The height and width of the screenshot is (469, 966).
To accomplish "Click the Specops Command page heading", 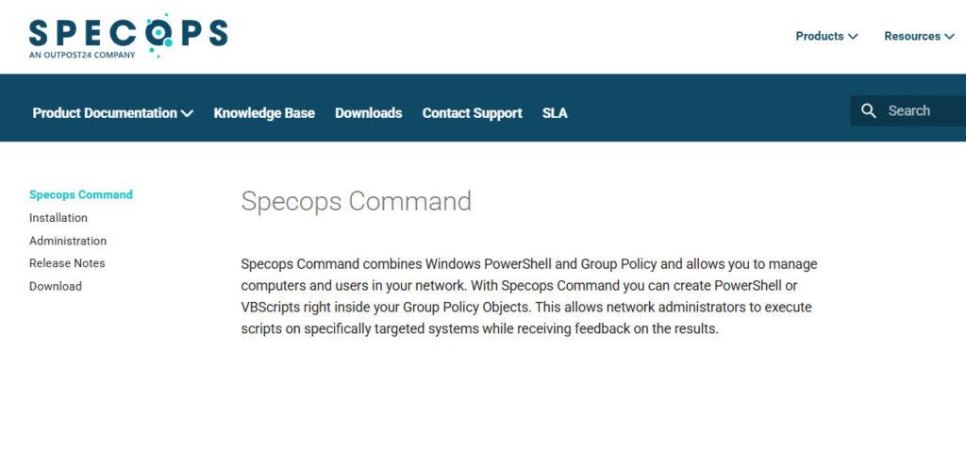I will tap(356, 201).
